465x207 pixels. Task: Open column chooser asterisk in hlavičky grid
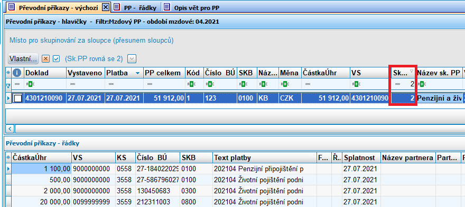[x=8, y=73]
